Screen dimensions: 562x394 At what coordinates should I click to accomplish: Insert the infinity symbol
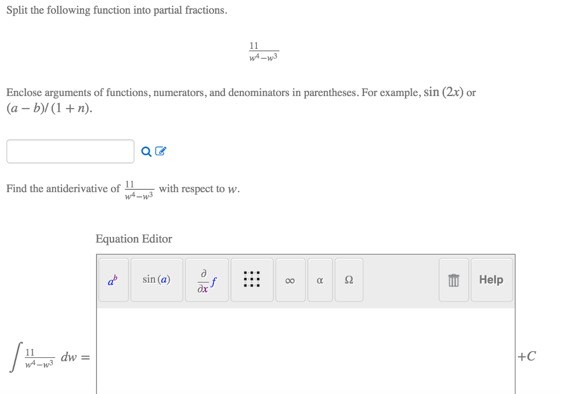pyautogui.click(x=290, y=280)
